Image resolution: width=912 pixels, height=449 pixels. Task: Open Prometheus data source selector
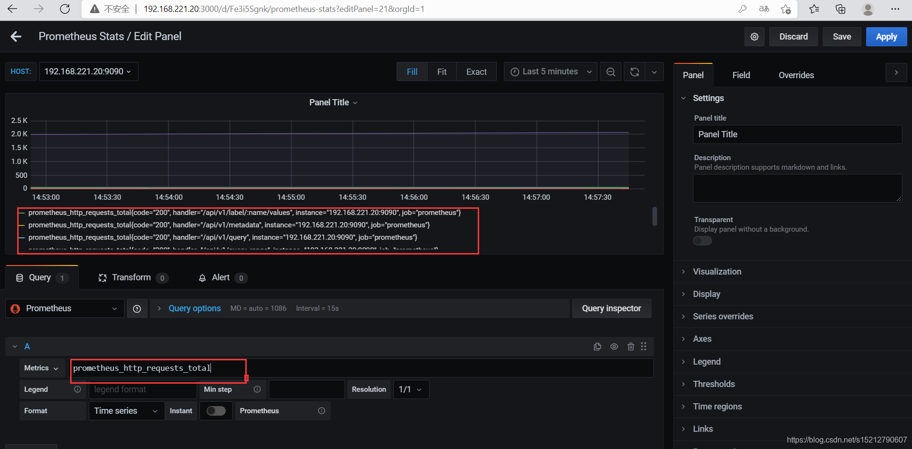click(64, 309)
